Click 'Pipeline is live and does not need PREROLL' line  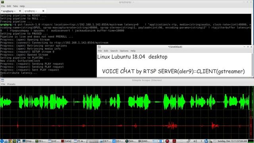pos(37,37)
